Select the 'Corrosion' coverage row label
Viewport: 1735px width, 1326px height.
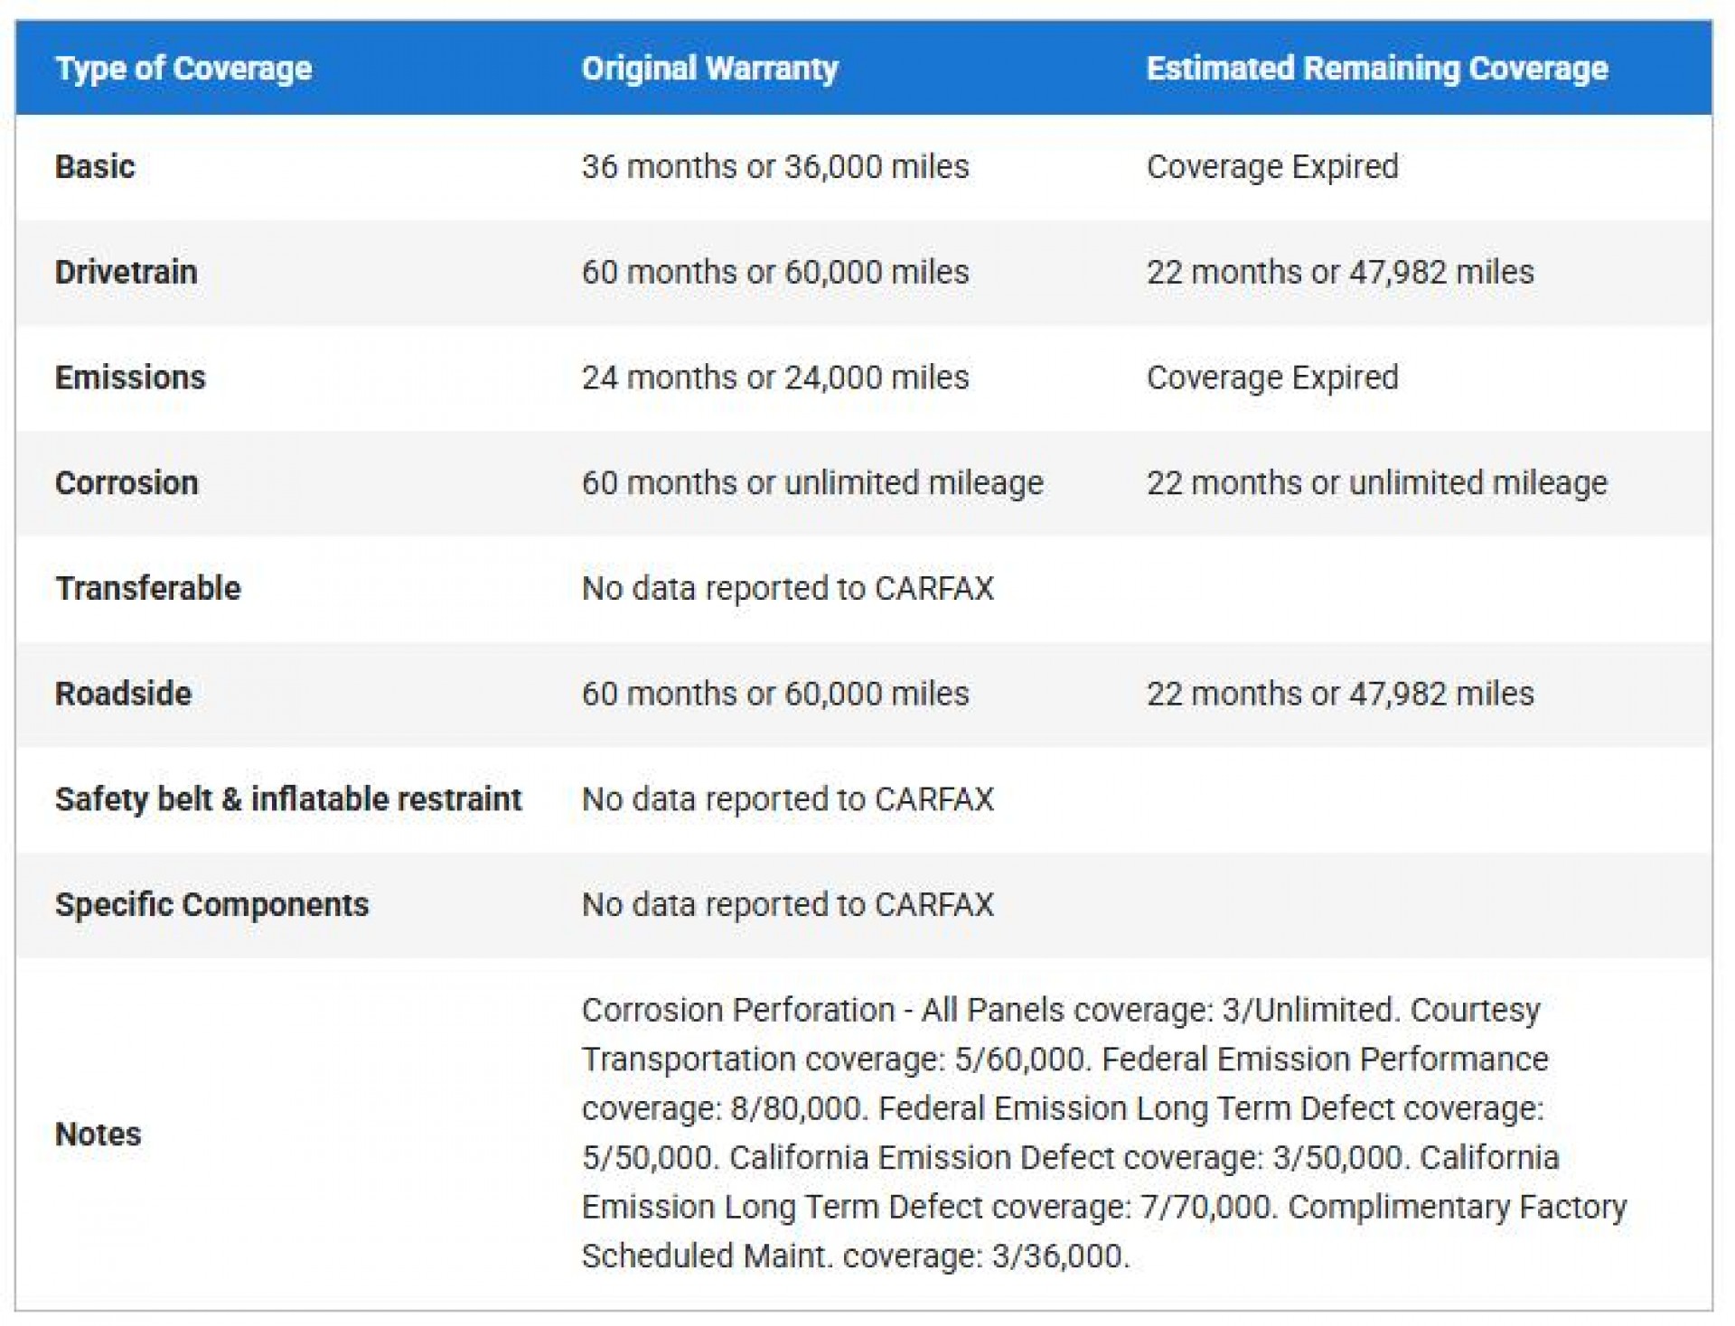[127, 483]
